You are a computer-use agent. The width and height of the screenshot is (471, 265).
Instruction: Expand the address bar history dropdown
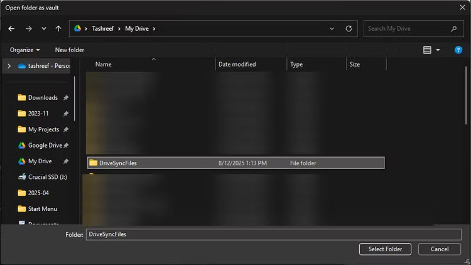pos(332,28)
